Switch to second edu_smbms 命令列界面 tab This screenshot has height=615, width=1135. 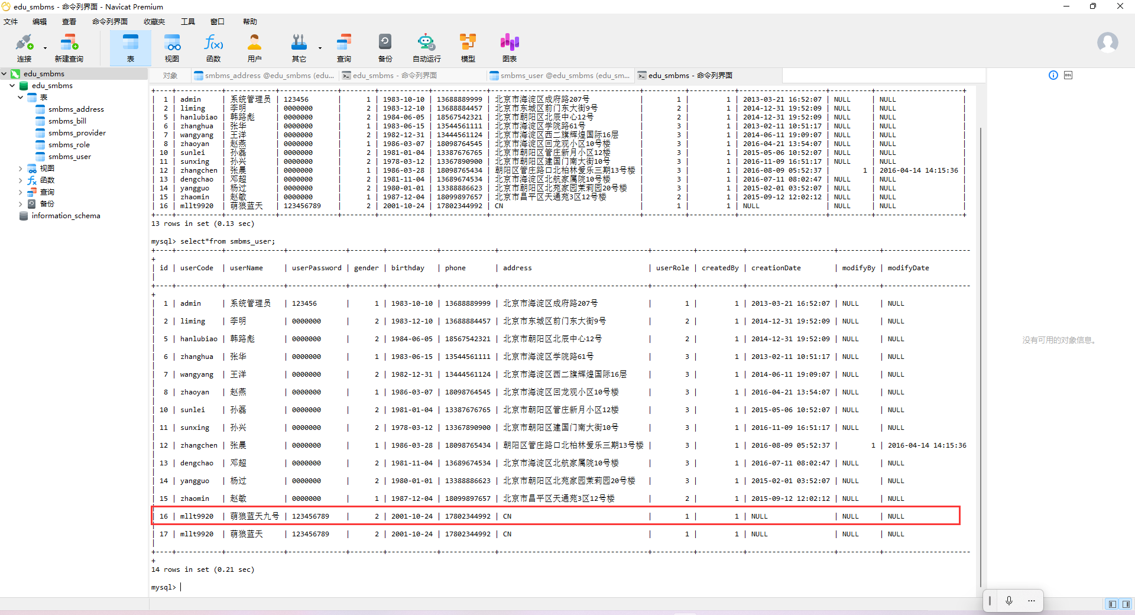tap(708, 76)
